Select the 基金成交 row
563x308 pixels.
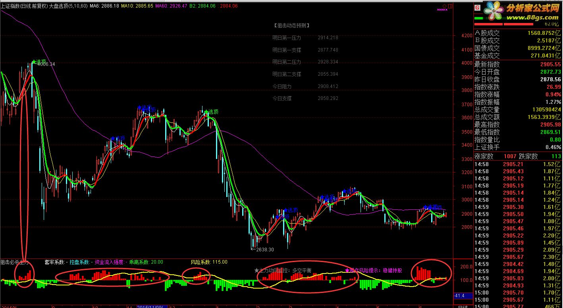518,56
